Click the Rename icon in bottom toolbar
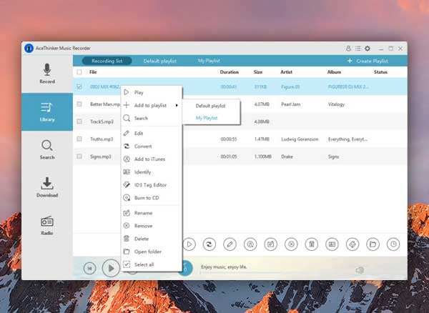429x313 pixels. tap(270, 244)
